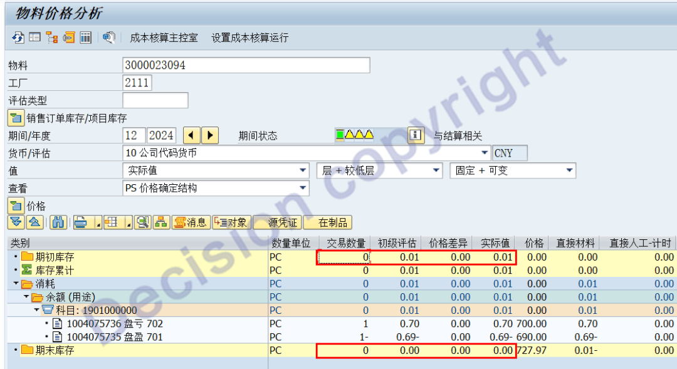
Task: Click the expand all nodes icon
Action: (x=16, y=222)
